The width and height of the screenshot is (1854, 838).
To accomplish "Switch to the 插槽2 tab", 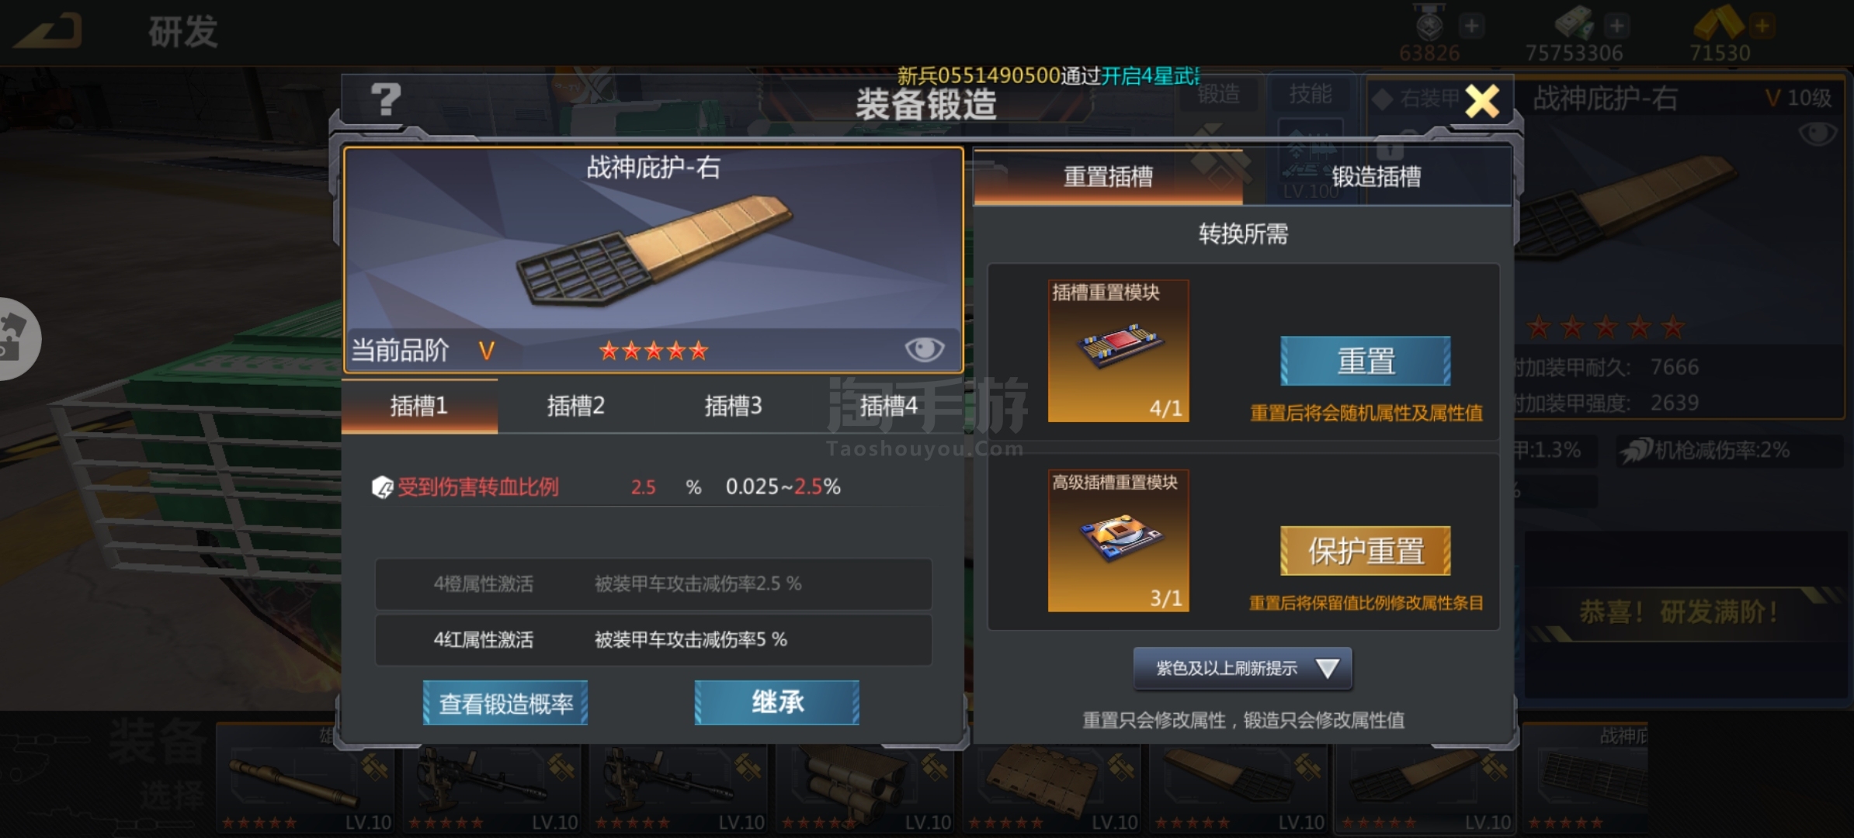I will click(575, 406).
